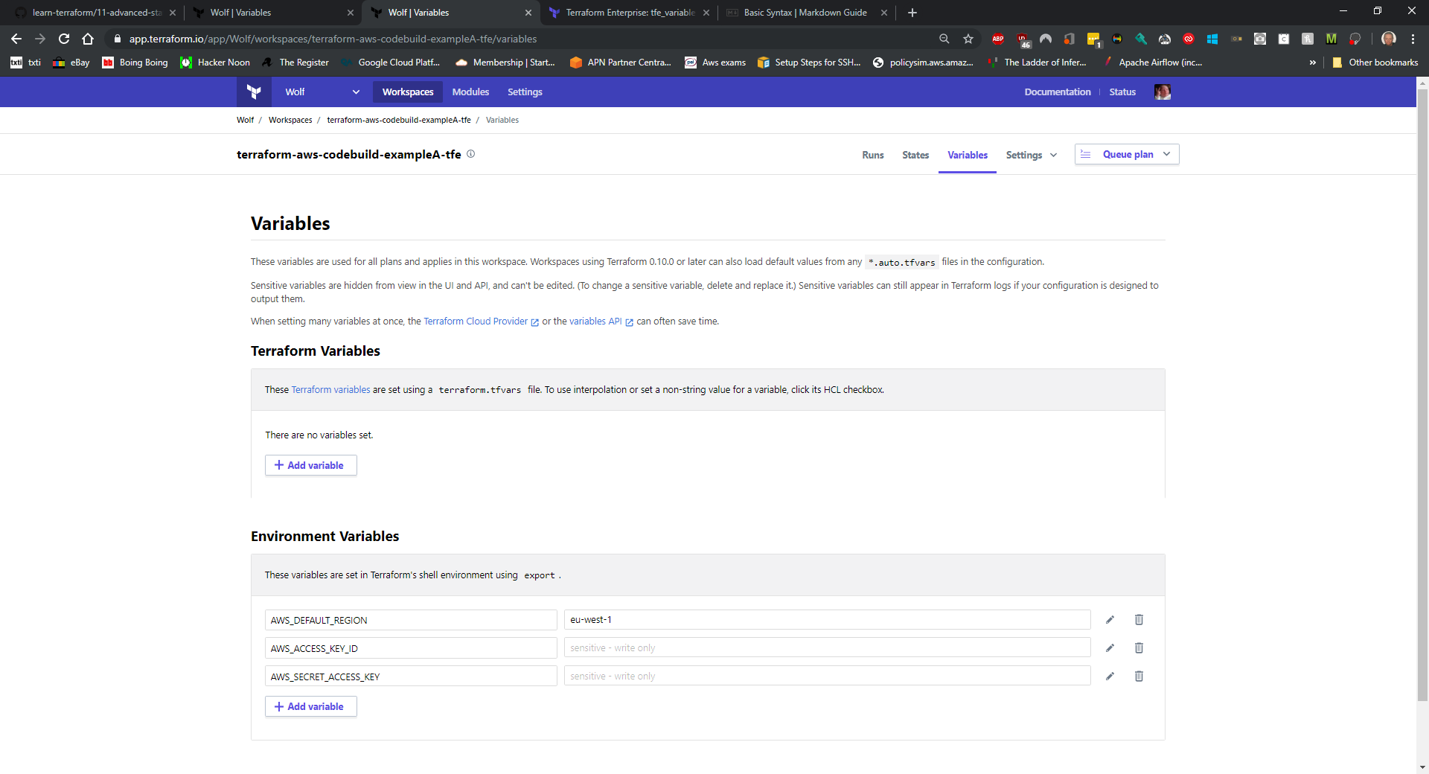Open the browser zoom magnifier icon

[x=944, y=39]
